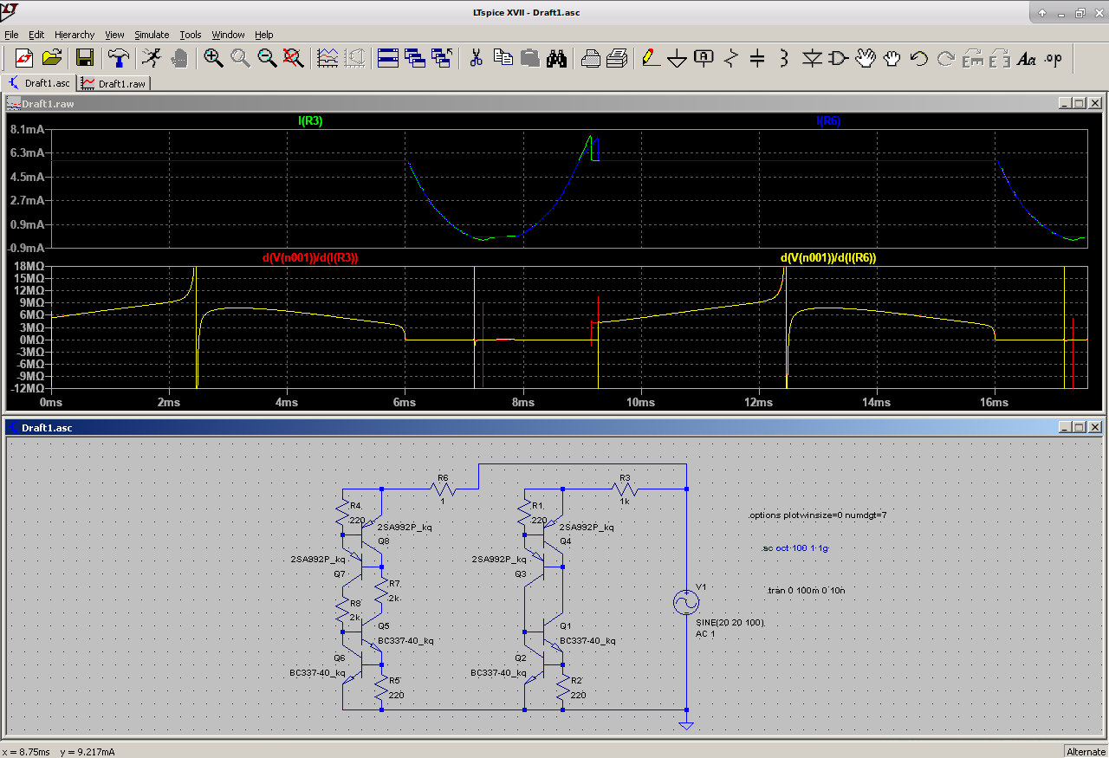
Task: Halt simulation using the hand icon
Action: tap(179, 58)
